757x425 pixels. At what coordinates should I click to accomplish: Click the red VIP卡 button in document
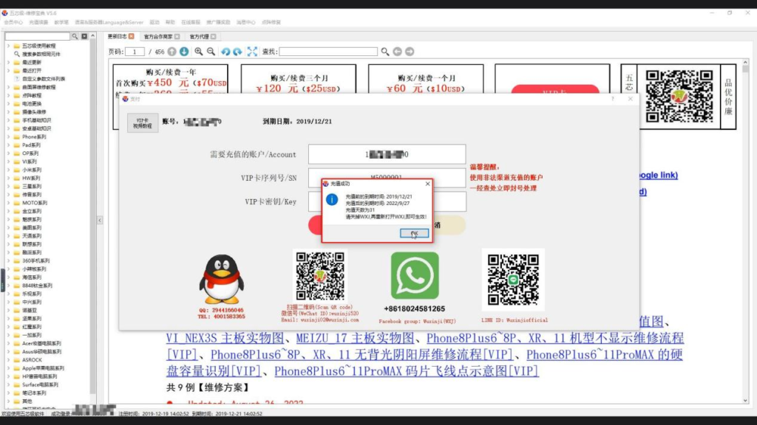pyautogui.click(x=555, y=89)
